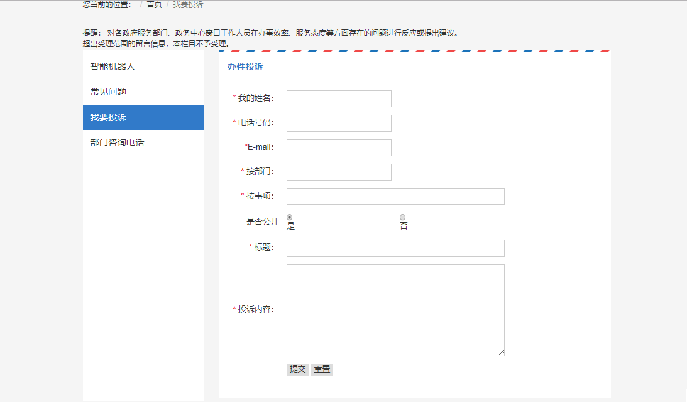Open the 按部门 selection field
Image resolution: width=687 pixels, height=402 pixels.
(x=339, y=172)
